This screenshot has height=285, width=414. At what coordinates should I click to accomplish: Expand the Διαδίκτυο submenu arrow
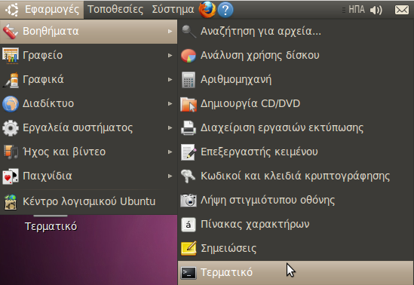pos(170,104)
